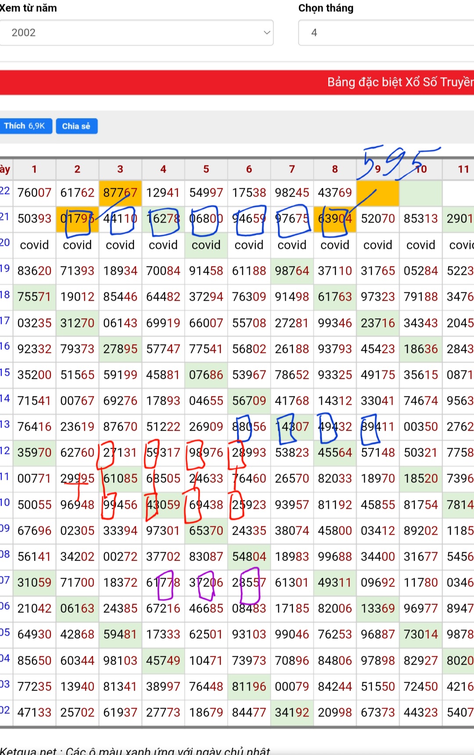
Task: Click the Ketqua.net footnote text
Action: click(135, 750)
